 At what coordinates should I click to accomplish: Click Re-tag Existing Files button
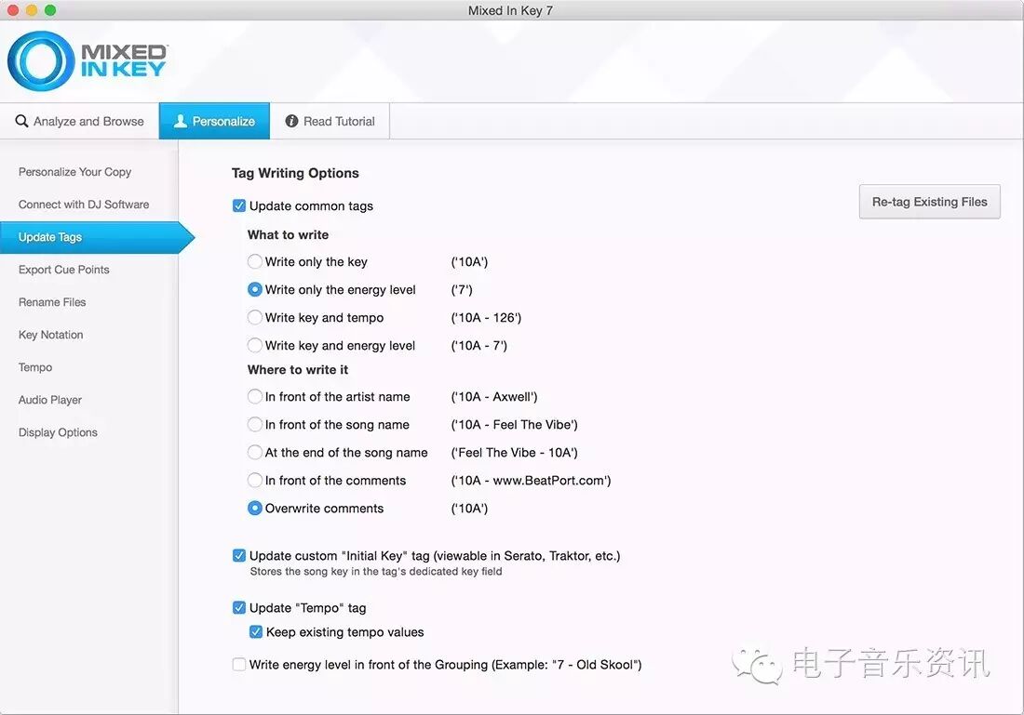click(x=929, y=203)
